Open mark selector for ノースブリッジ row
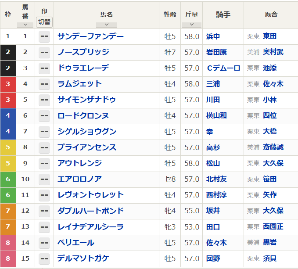 pos(44,52)
